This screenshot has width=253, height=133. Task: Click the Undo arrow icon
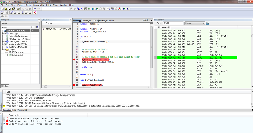point(35,9)
